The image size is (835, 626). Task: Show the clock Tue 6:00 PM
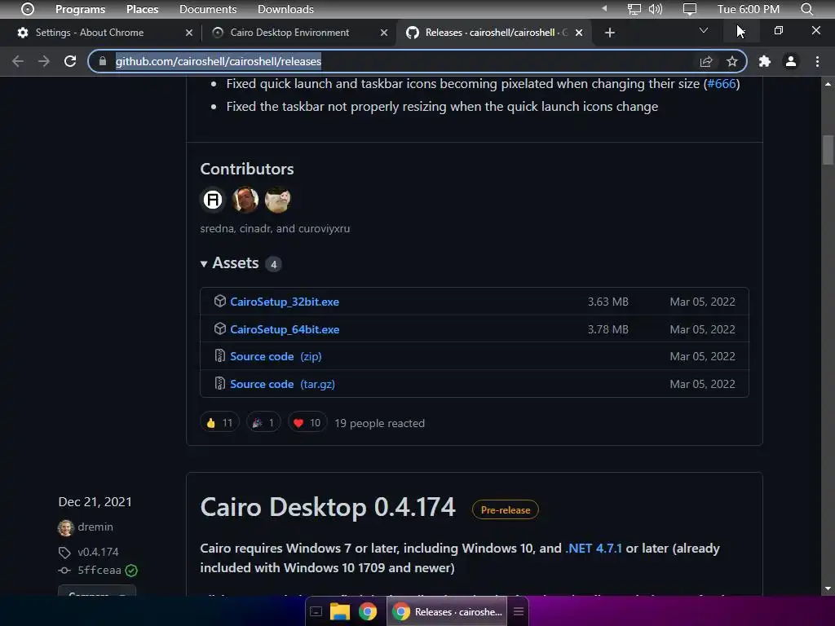(749, 9)
